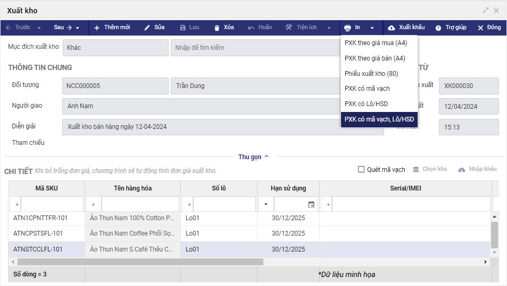Click the printer icon for In

click(347, 28)
